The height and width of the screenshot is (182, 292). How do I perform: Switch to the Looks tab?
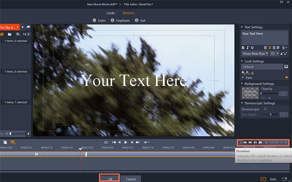(111, 13)
